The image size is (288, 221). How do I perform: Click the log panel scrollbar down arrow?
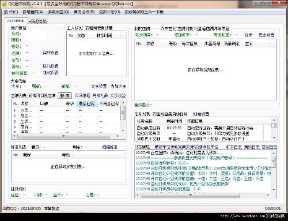(274, 190)
